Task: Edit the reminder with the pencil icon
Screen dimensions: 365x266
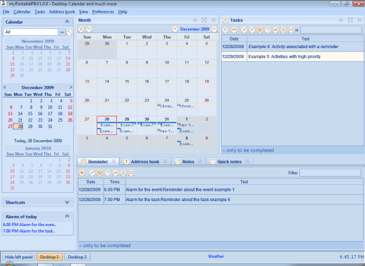Action: (x=92, y=173)
